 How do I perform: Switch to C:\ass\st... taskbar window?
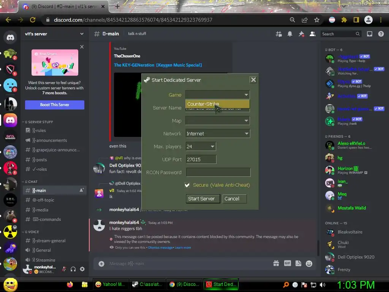coord(147,284)
